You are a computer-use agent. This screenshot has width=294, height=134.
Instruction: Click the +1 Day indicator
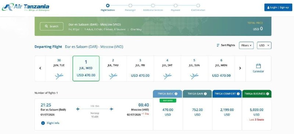(145, 114)
